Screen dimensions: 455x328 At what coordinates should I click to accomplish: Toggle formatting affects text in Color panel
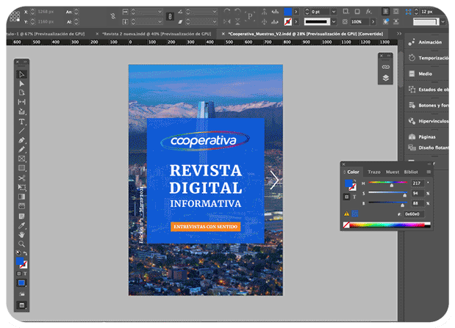(x=354, y=197)
